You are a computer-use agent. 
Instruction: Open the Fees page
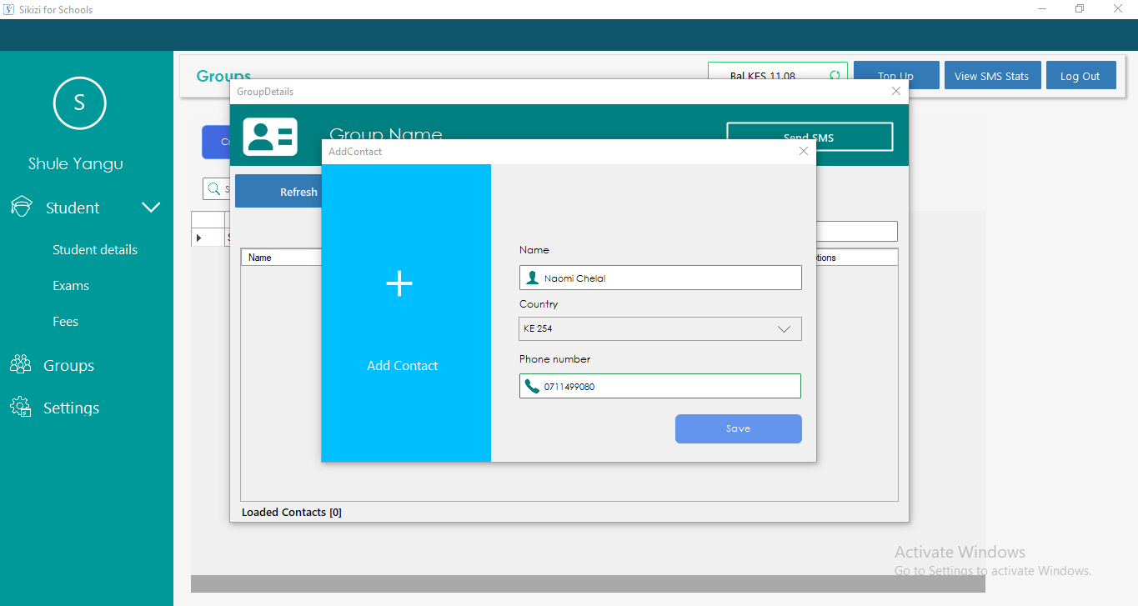point(66,322)
